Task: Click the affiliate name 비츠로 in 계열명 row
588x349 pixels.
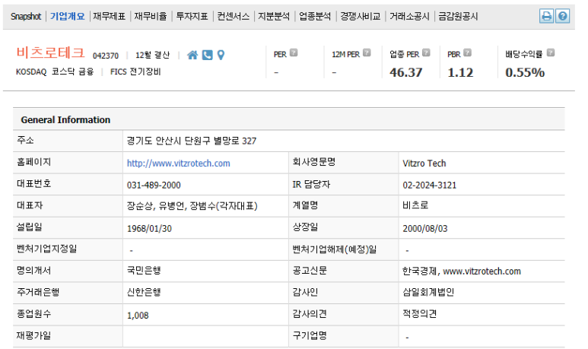Action: point(415,205)
